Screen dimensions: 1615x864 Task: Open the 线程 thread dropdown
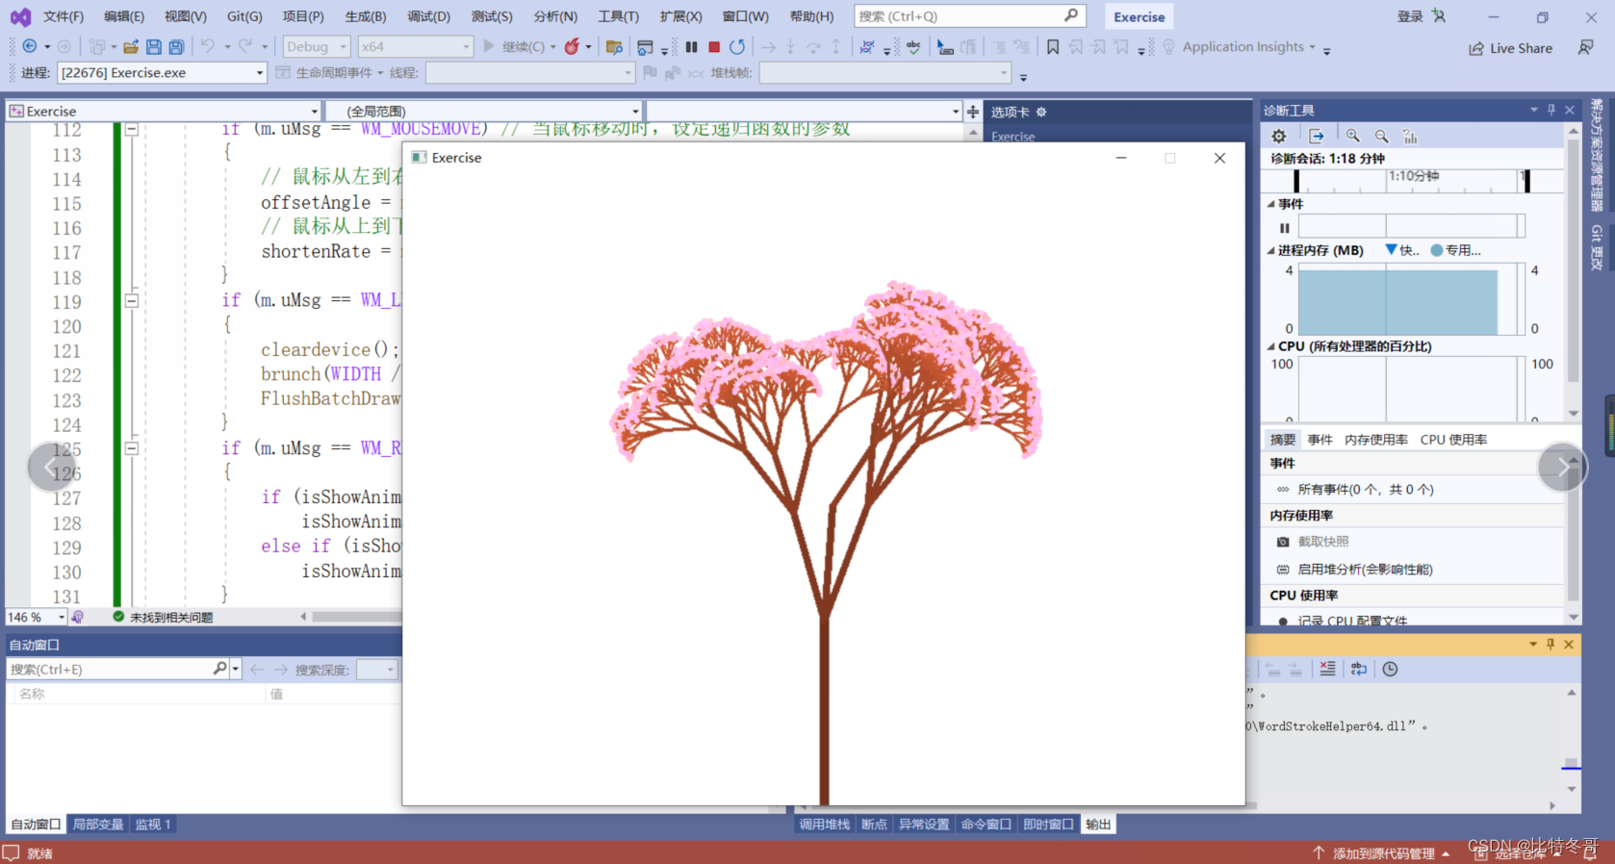tap(529, 72)
